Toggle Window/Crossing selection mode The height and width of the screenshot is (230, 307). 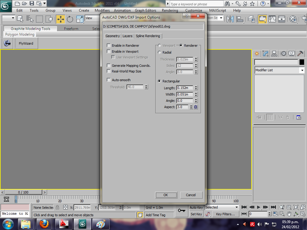49,19
